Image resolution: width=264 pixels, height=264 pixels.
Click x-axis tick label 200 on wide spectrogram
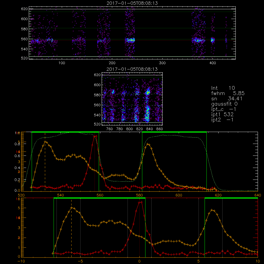pos(112,63)
